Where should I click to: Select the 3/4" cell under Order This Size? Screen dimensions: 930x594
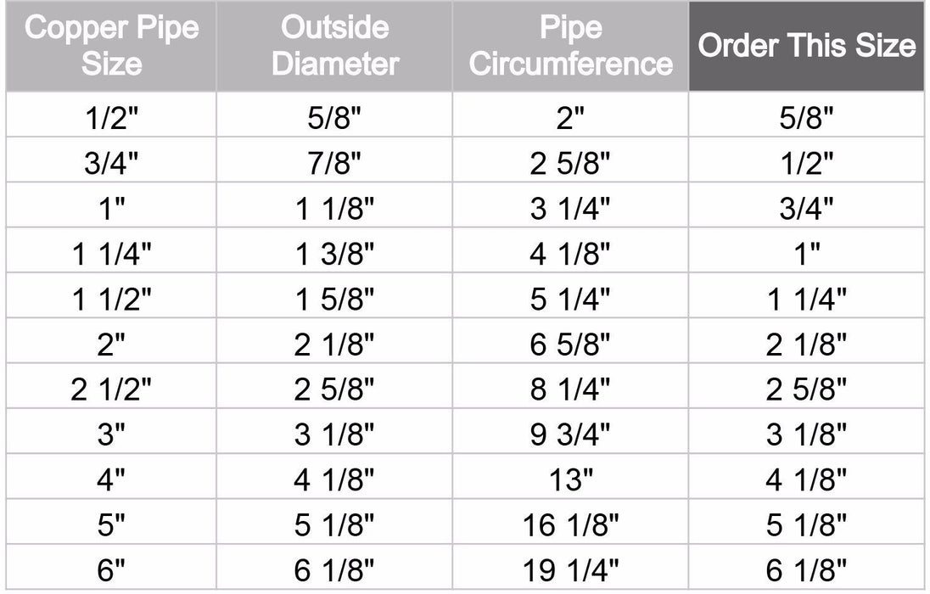806,207
